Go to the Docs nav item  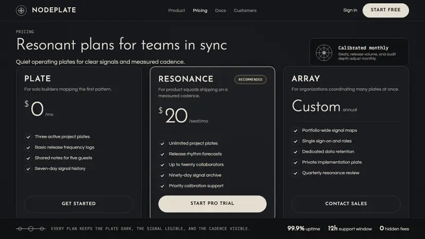(220, 11)
